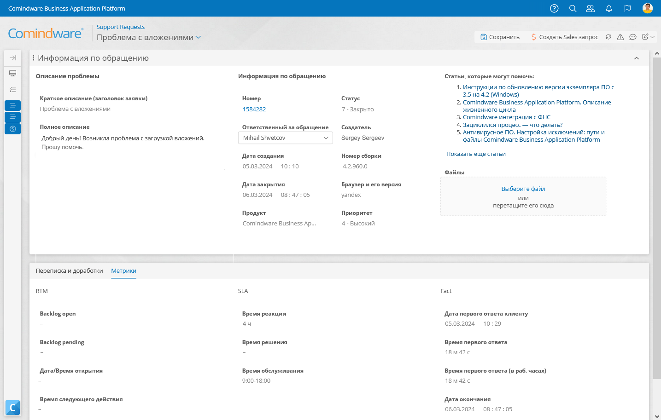Viewport: 661px width, 420px height.
Task: Open the 'Ответственный за обращение' Mihail Shvetcov dropdown
Action: pyautogui.click(x=286, y=138)
